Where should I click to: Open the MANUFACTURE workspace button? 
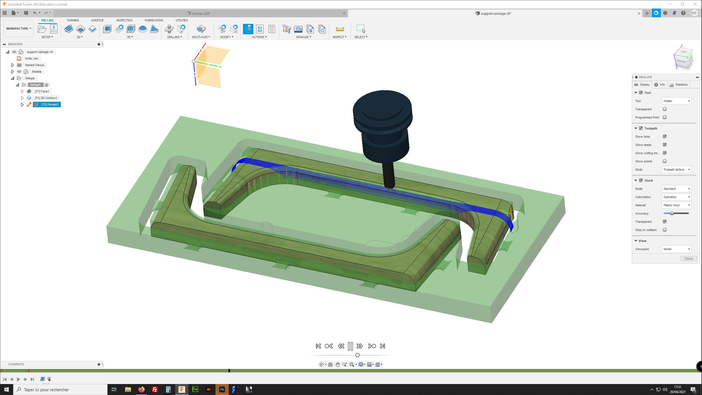click(19, 29)
